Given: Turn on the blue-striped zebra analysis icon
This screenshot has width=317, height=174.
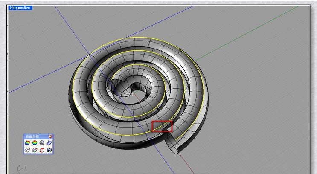Looking at the screenshot, I should pos(49,143).
